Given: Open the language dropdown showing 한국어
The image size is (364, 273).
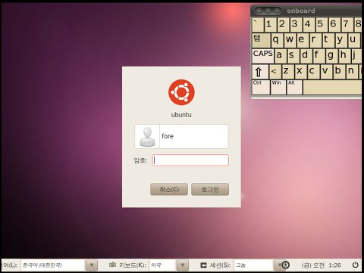Looking at the screenshot, I should (x=58, y=265).
